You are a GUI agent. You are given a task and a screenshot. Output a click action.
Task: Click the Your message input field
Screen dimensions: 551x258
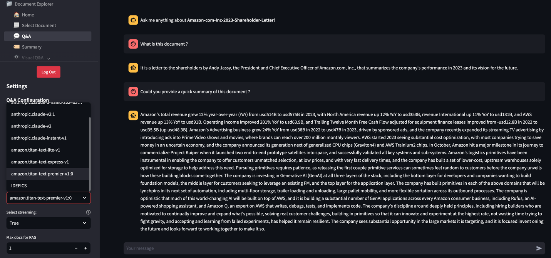click(329, 248)
